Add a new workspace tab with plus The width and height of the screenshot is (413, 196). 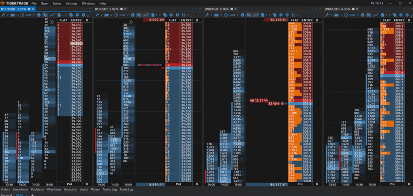coord(32,194)
